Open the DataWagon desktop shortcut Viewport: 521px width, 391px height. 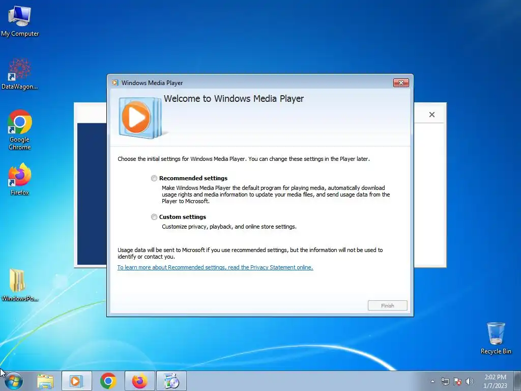[x=20, y=74]
